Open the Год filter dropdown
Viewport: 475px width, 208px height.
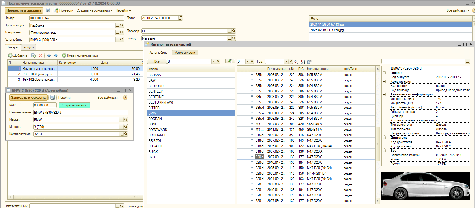(286, 61)
